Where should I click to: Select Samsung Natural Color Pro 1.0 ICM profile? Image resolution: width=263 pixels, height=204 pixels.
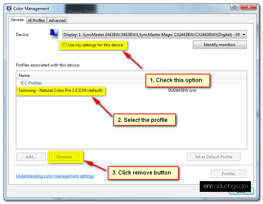[61, 90]
